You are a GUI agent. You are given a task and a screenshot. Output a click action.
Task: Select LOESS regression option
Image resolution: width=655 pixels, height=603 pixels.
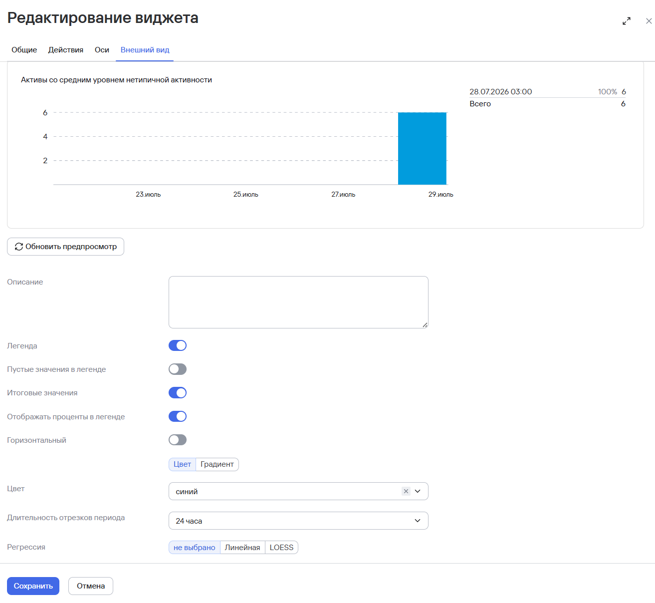[281, 548]
